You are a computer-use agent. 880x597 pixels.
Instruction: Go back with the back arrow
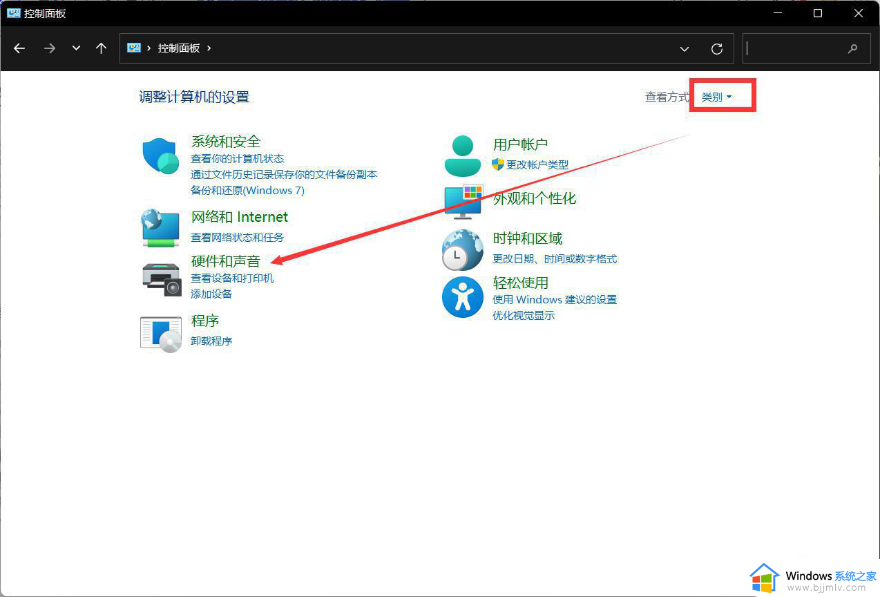(19, 48)
